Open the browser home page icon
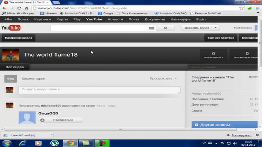Screen dimensions: 262x147 [x=27, y=8]
